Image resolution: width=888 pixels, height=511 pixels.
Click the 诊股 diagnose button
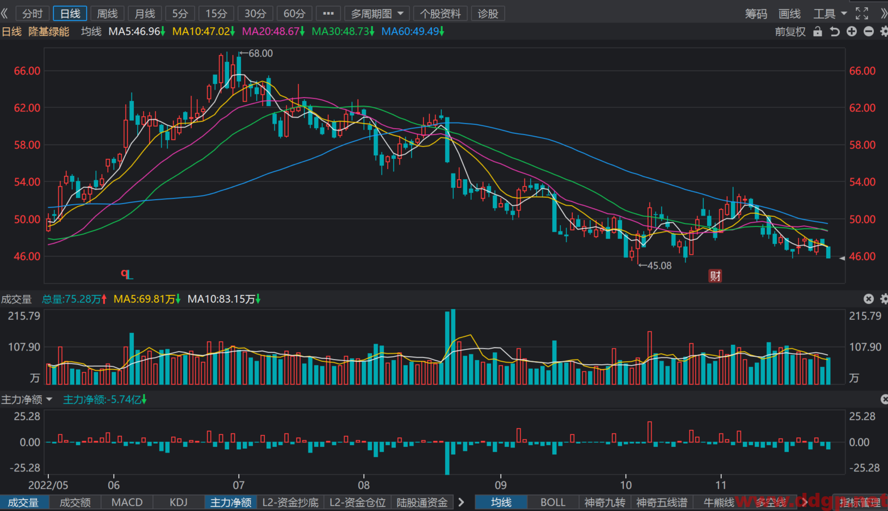488,14
